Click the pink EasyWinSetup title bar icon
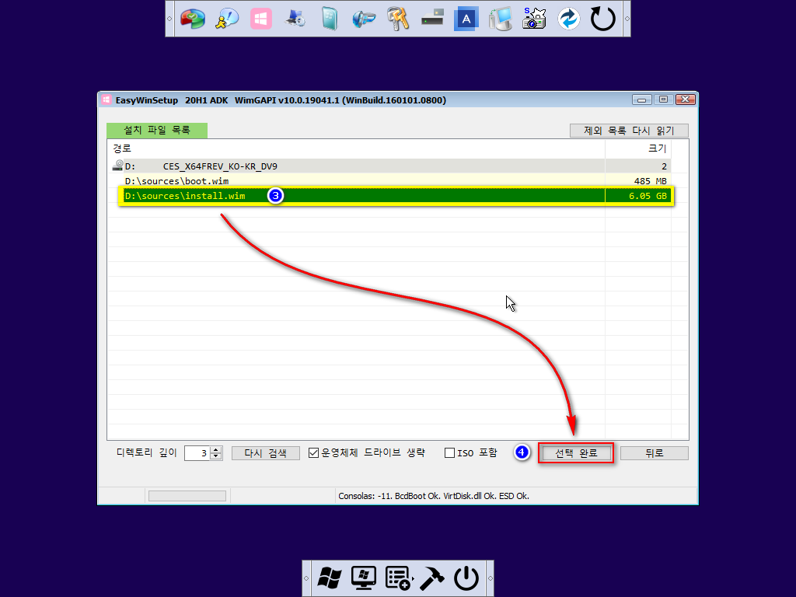 106,99
